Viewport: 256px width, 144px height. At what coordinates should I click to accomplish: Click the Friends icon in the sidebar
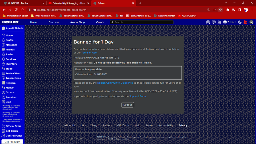(3, 50)
